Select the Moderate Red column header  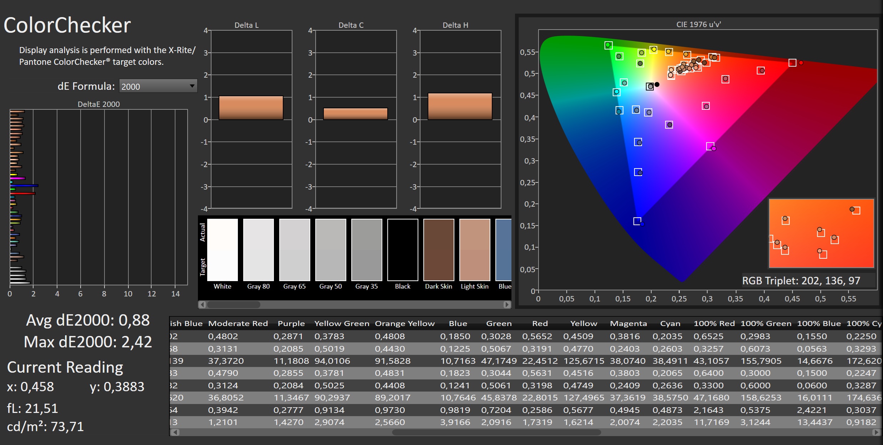(238, 324)
